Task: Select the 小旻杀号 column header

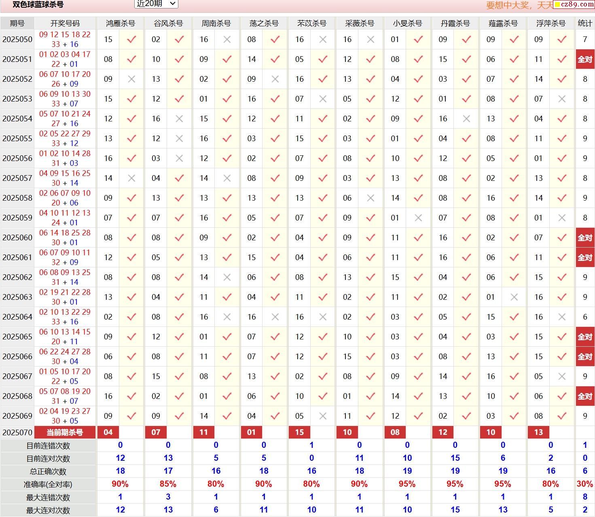Action: coord(407,23)
